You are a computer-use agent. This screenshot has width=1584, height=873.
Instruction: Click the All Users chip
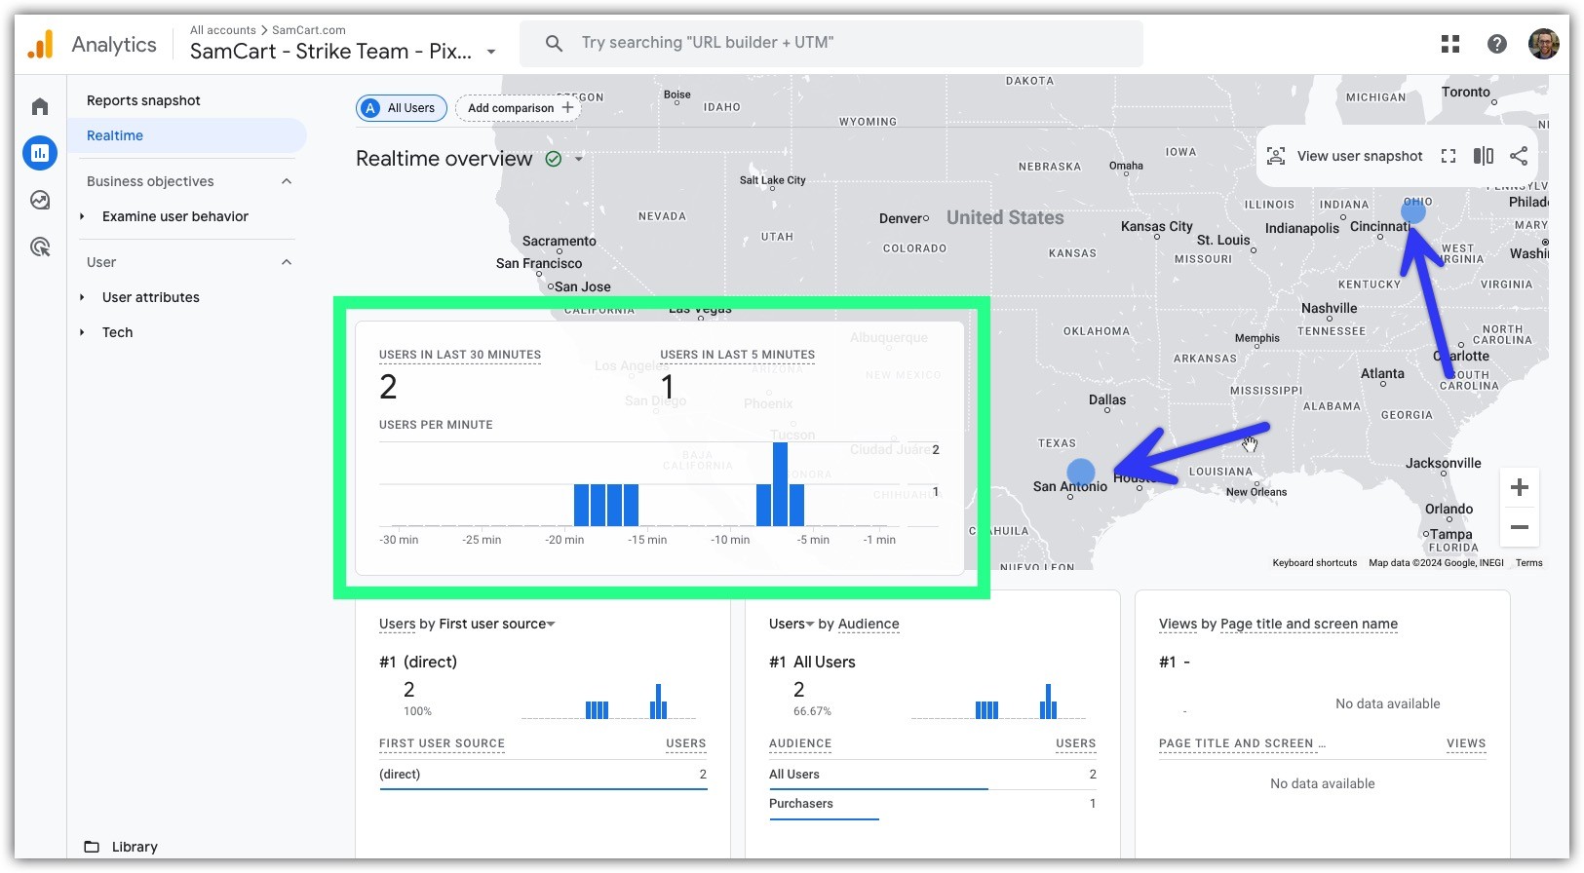click(x=402, y=108)
